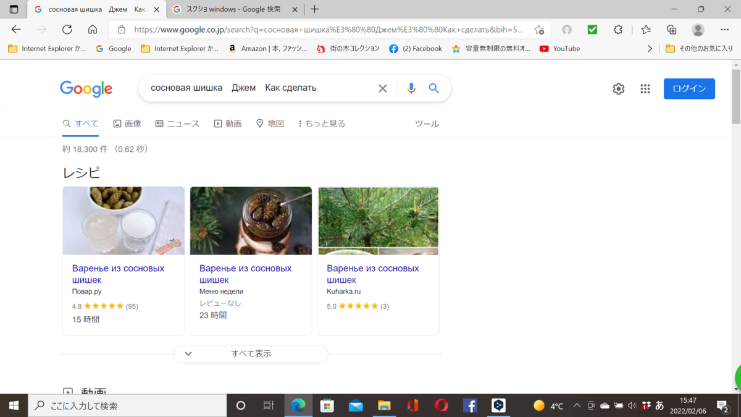
Task: Add page to favorites star icon
Action: pyautogui.click(x=539, y=30)
